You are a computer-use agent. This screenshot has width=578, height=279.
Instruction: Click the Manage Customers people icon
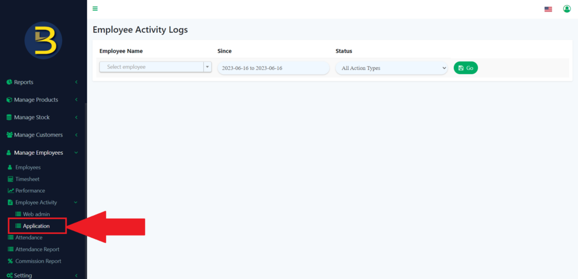pos(10,135)
